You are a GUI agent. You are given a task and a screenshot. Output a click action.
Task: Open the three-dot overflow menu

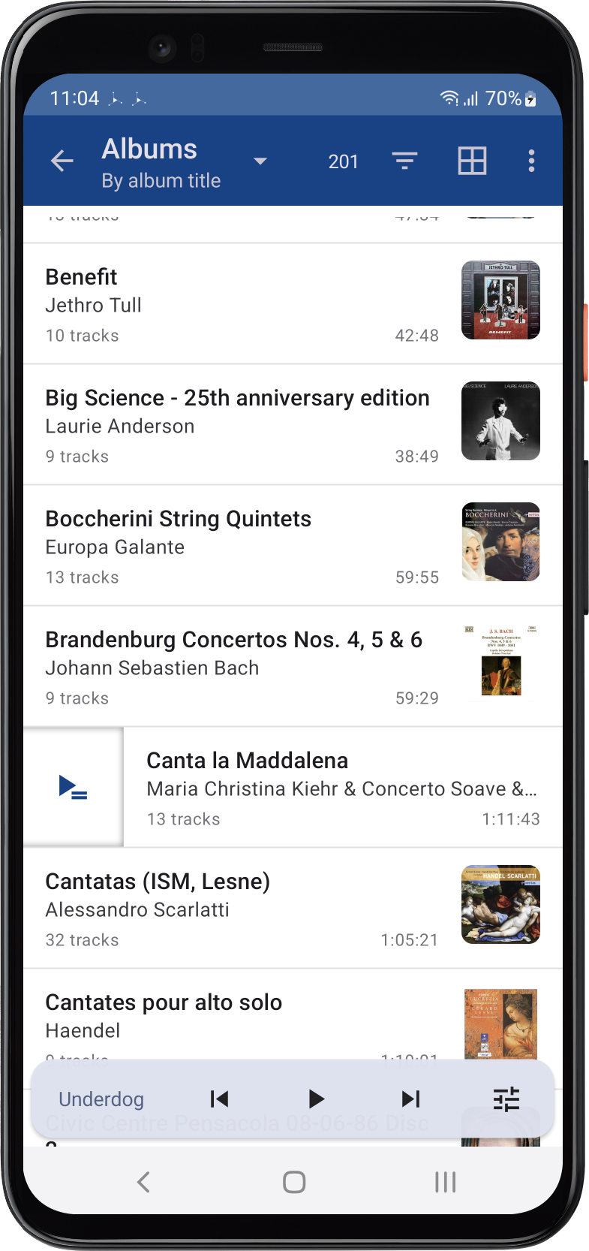531,161
